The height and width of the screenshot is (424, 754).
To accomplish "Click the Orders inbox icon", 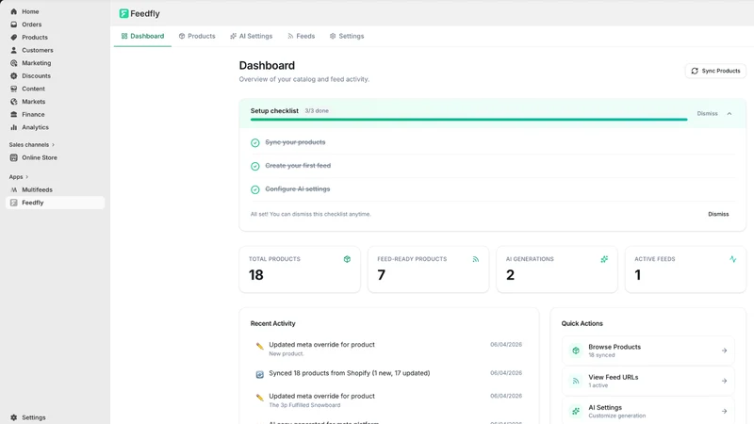I will pyautogui.click(x=13, y=24).
